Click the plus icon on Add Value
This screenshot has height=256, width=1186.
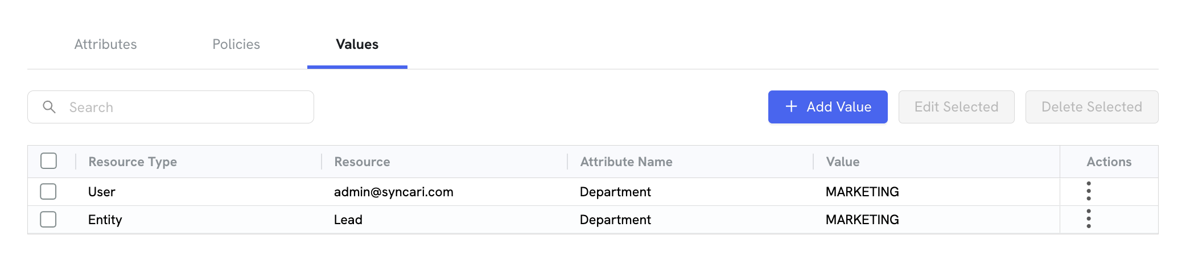coord(791,106)
